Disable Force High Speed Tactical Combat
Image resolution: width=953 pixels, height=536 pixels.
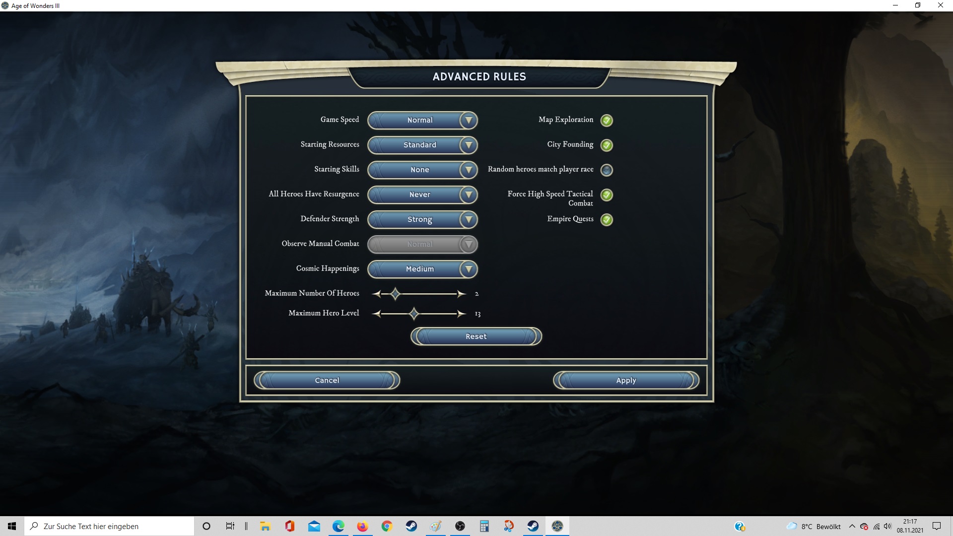(607, 195)
